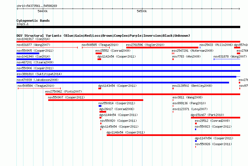Click the 54500k ruler tick label
The width and height of the screenshot is (248, 166).
[142, 11]
